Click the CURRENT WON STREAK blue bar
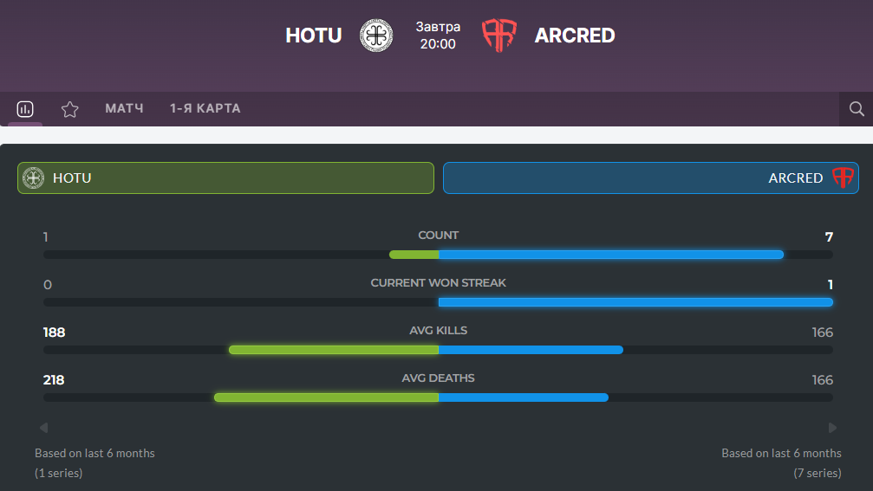873x491 pixels. (635, 302)
